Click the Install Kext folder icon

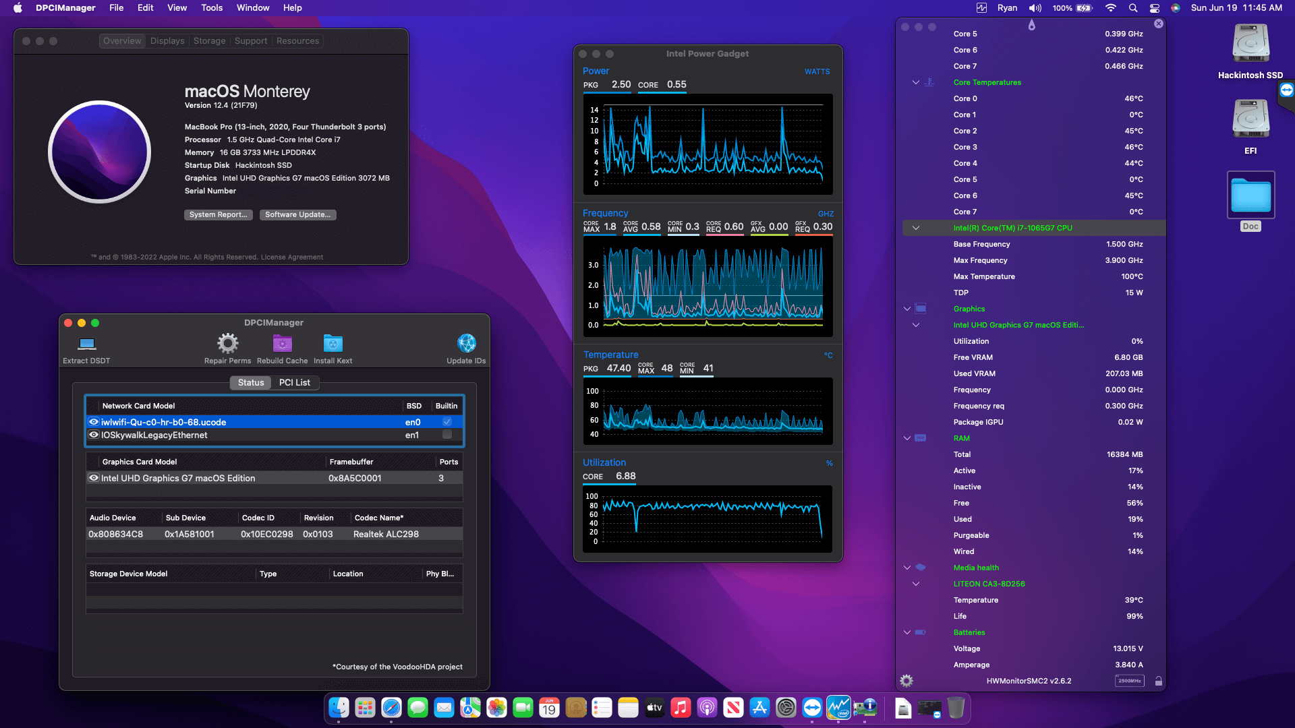point(333,344)
